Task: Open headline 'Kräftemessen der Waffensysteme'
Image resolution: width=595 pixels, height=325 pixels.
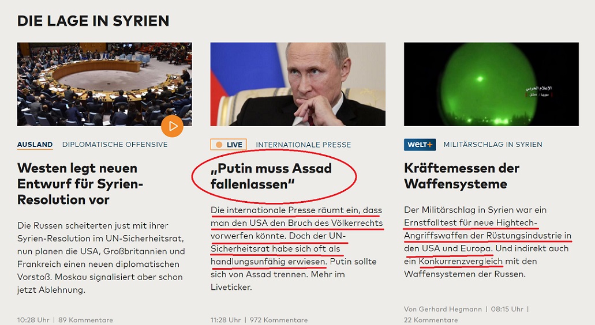Action: [462, 176]
